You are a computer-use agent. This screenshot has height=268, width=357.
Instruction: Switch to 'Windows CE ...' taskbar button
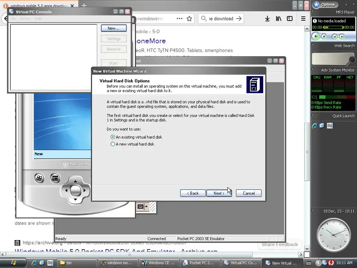[159, 263]
